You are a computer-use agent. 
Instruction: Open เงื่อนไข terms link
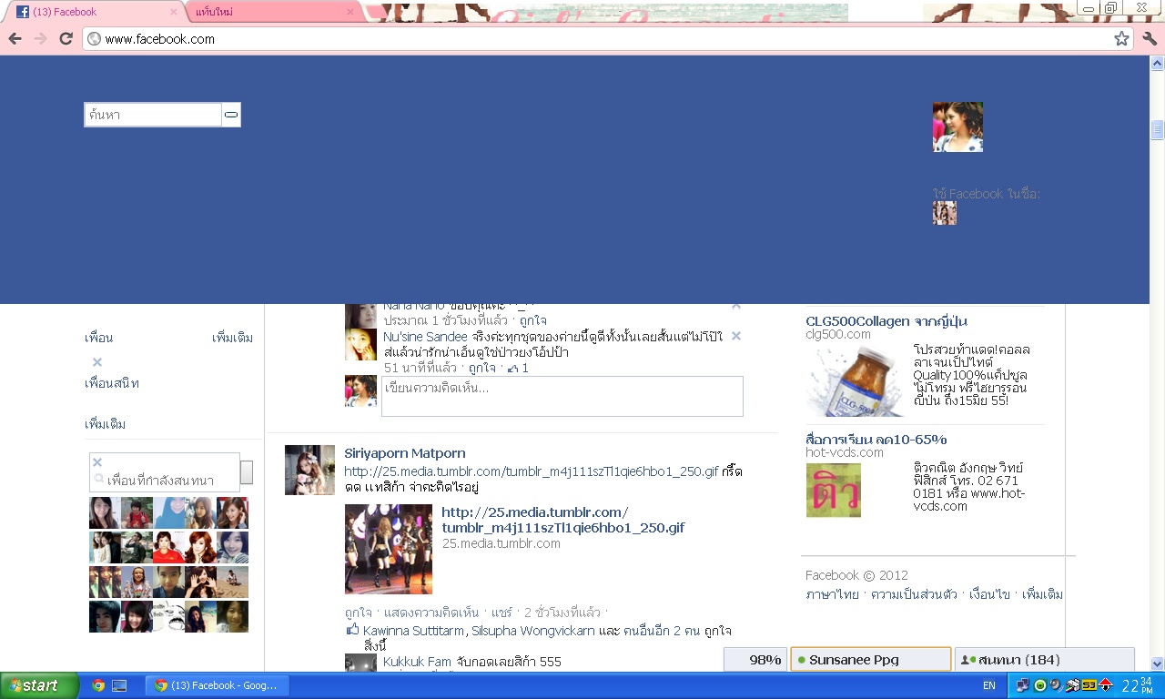989,594
